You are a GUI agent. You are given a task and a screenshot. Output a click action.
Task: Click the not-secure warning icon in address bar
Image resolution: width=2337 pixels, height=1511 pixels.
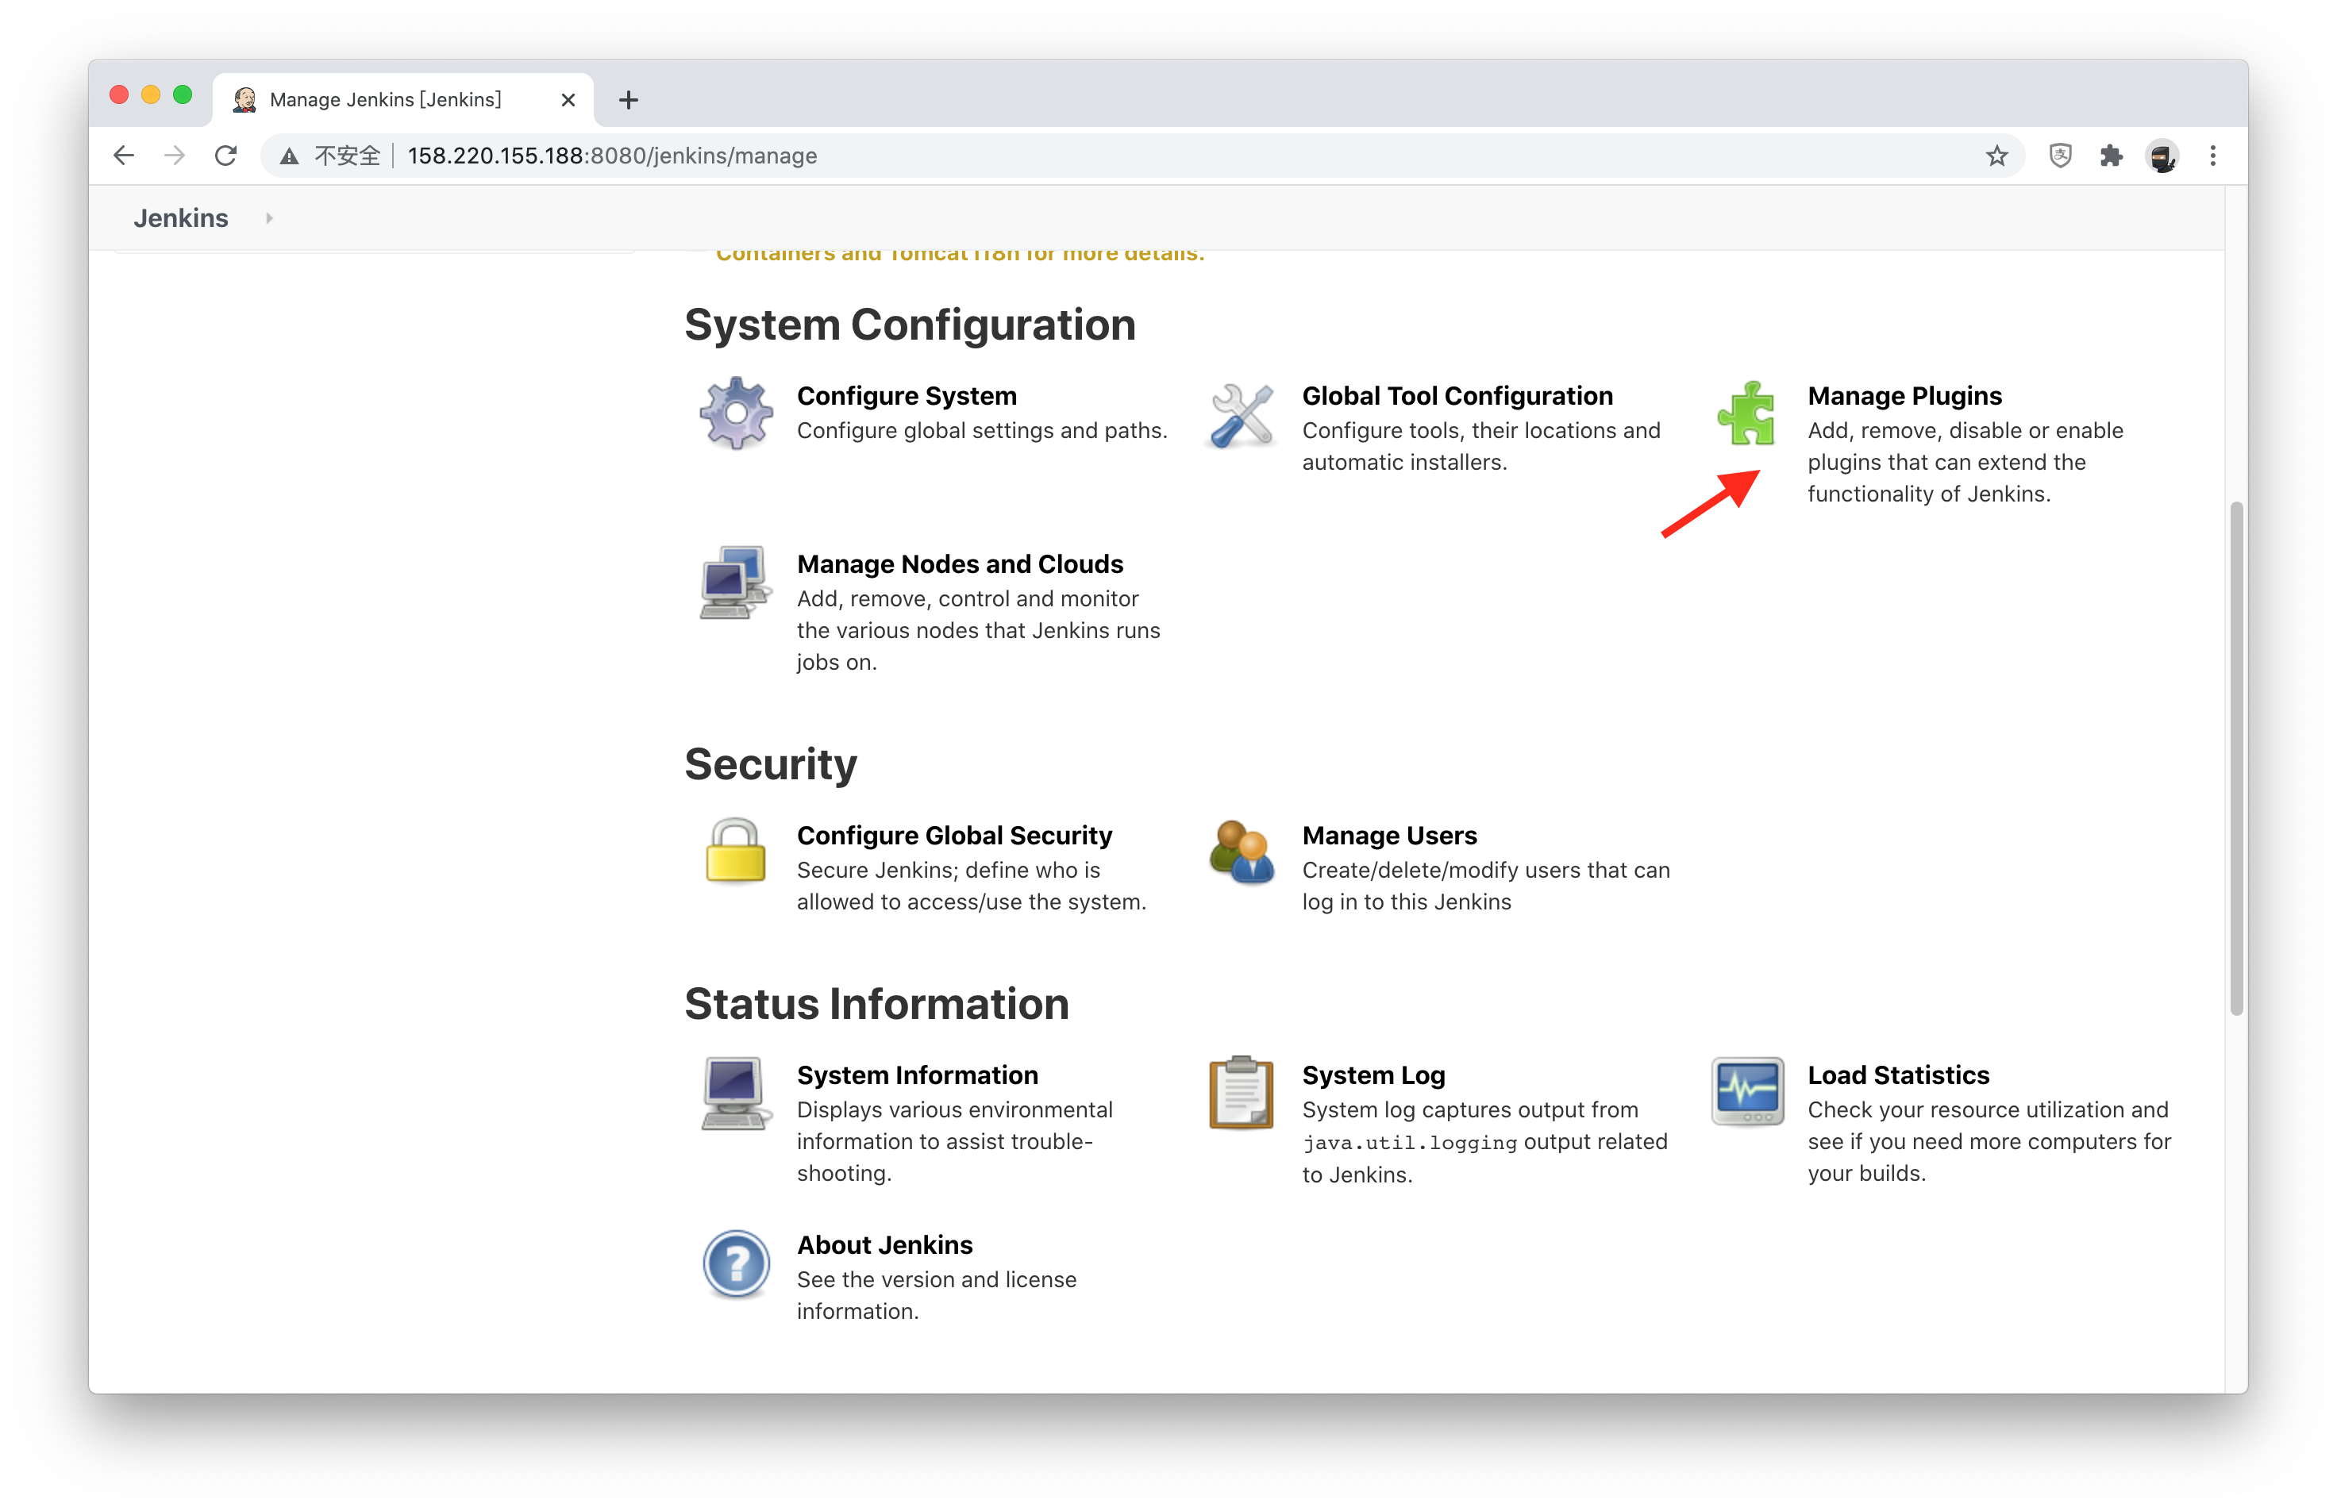tap(289, 155)
